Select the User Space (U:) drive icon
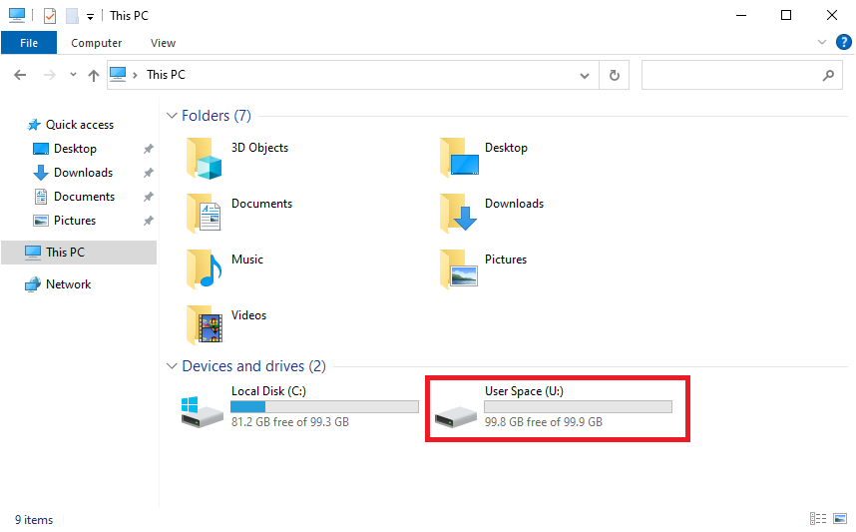 tap(456, 416)
